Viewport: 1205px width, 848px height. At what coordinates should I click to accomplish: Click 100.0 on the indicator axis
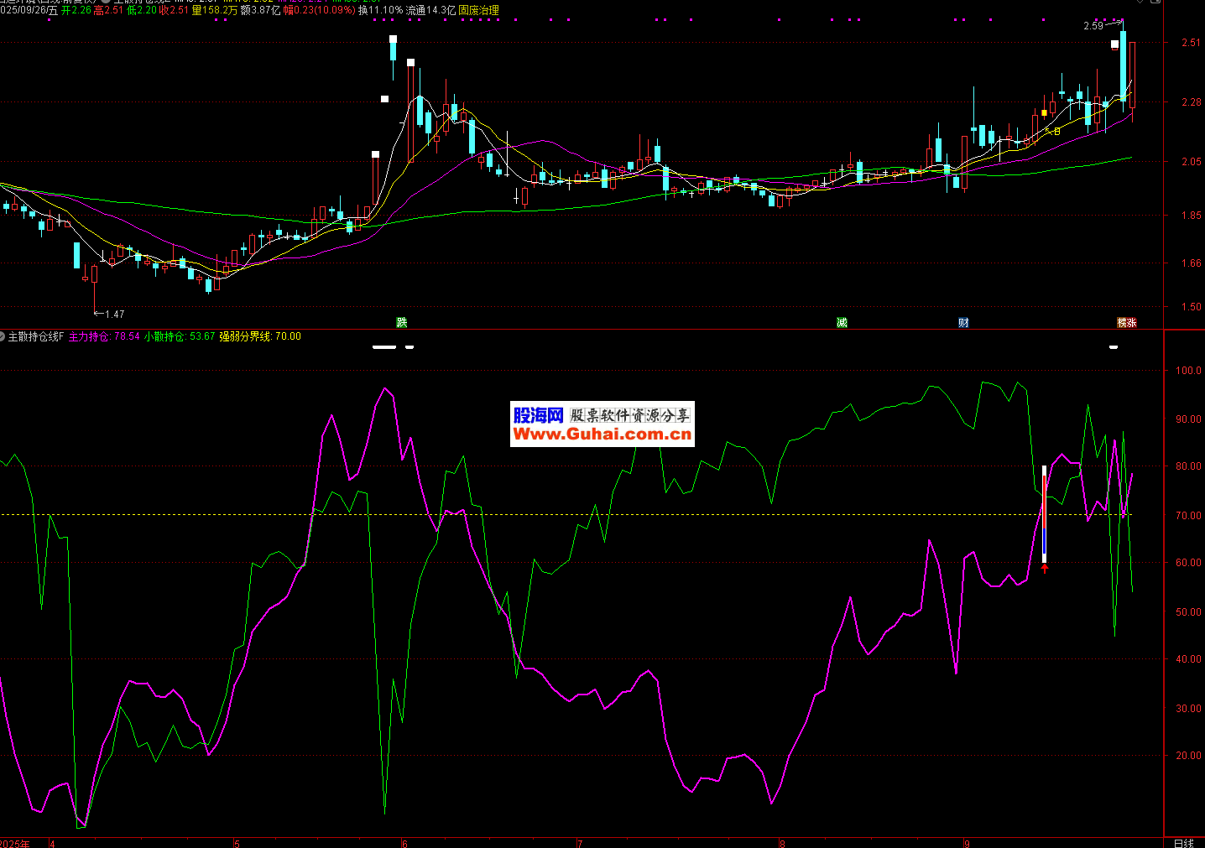tap(1188, 370)
